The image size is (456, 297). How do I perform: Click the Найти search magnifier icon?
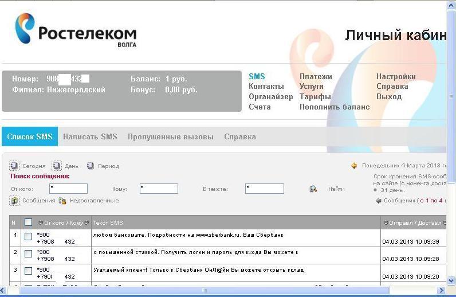(x=313, y=189)
